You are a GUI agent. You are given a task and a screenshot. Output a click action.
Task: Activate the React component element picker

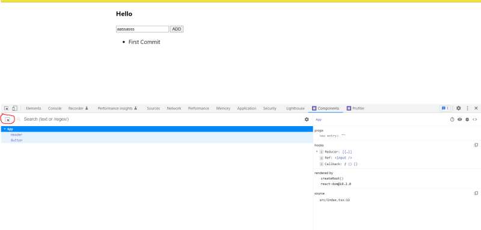[x=8, y=120]
